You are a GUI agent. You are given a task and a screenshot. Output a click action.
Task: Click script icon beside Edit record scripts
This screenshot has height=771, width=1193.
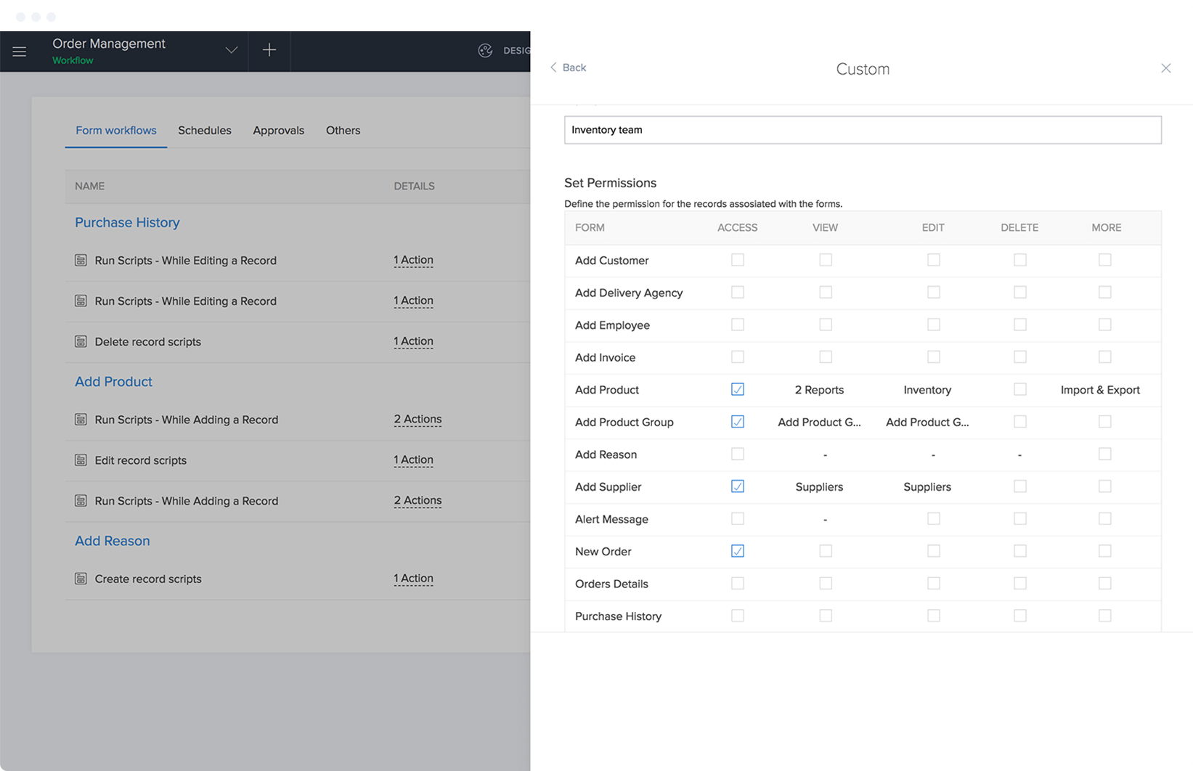point(81,460)
